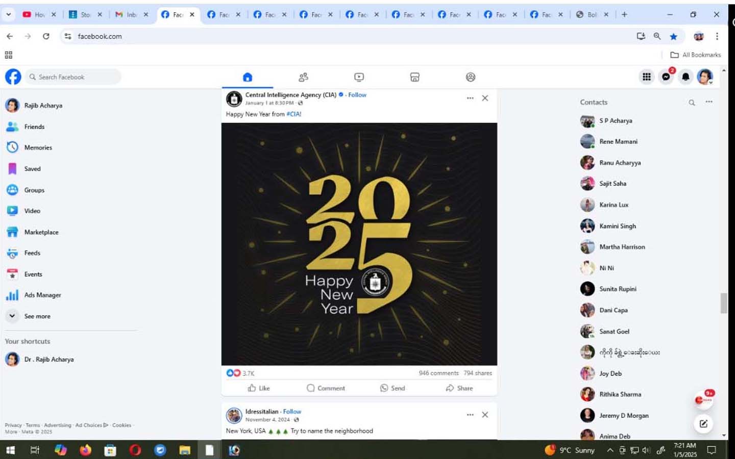Open chat with Jeremy D Morgan
Viewport: 735px width, 459px height.
tap(624, 416)
